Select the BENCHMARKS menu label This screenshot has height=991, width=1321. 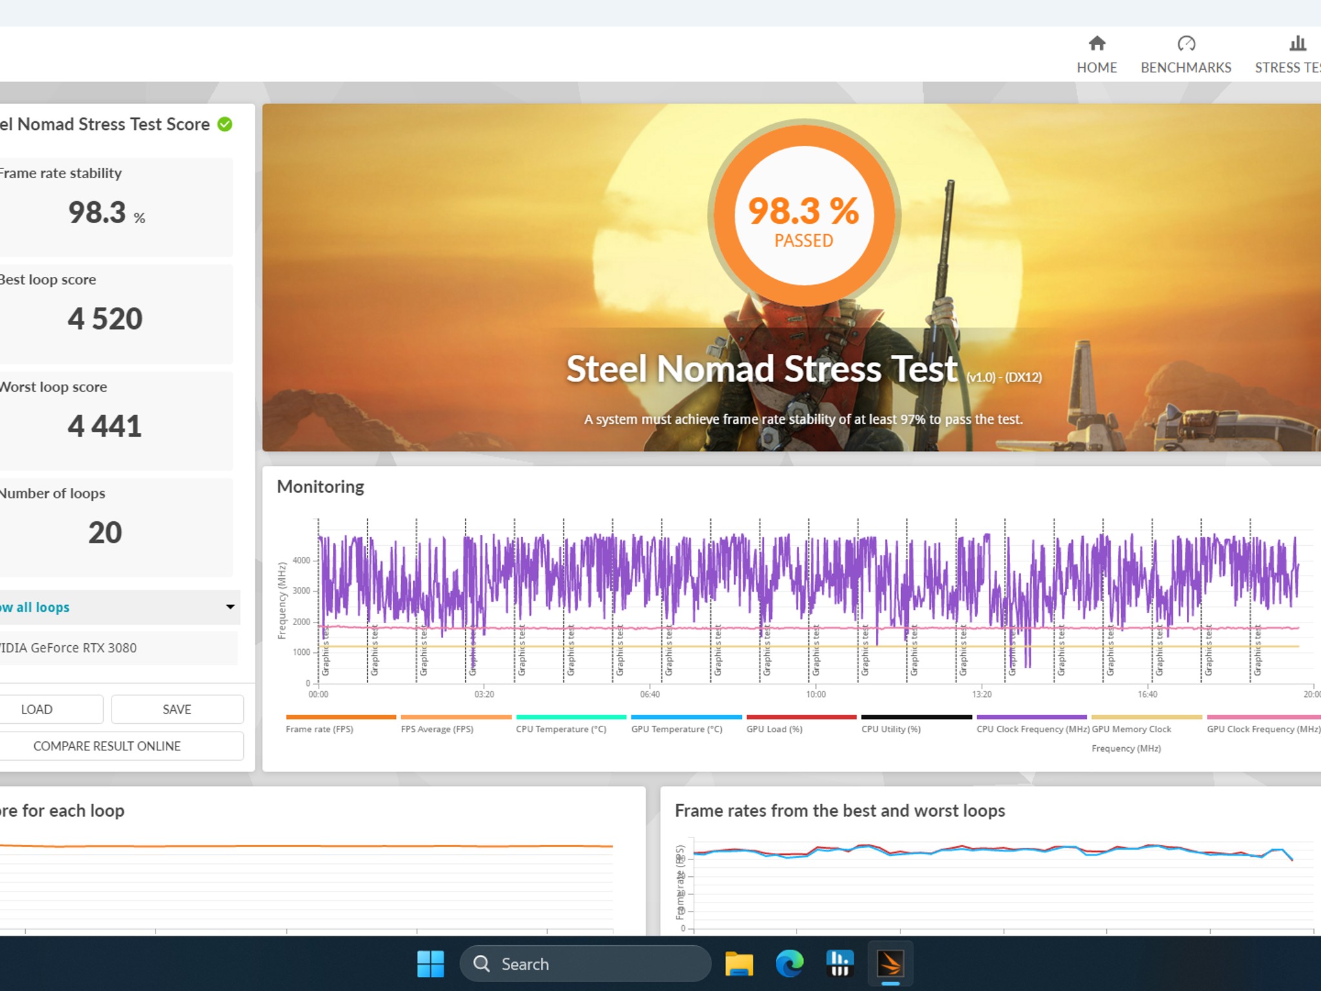pyautogui.click(x=1186, y=68)
